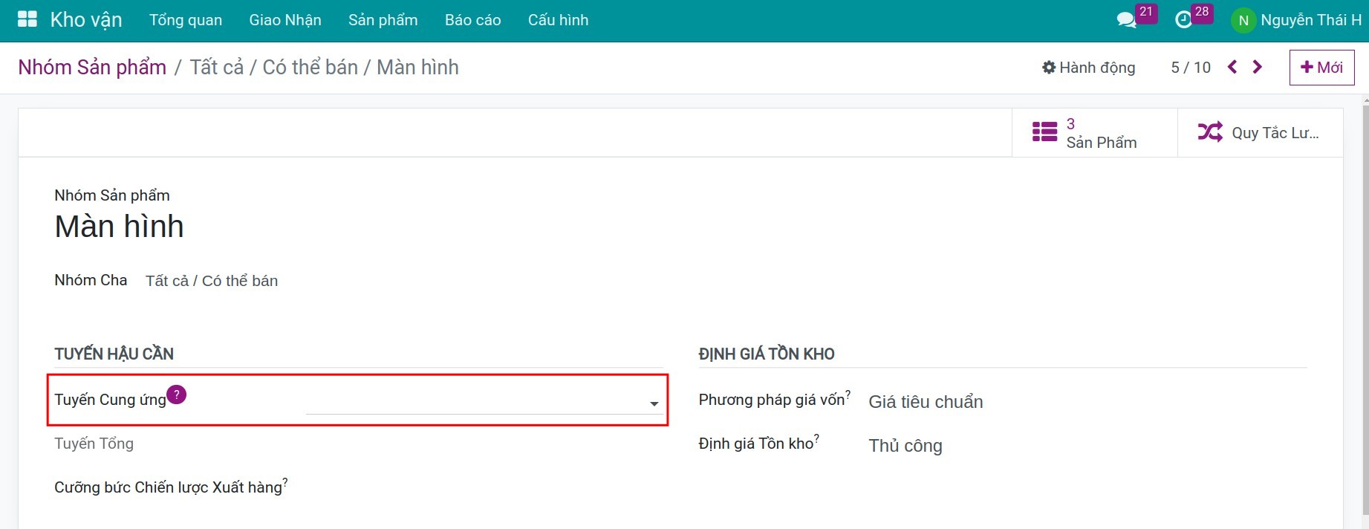Open the 3 Sản Phẩm smart button
This screenshot has height=529, width=1369.
[1093, 132]
